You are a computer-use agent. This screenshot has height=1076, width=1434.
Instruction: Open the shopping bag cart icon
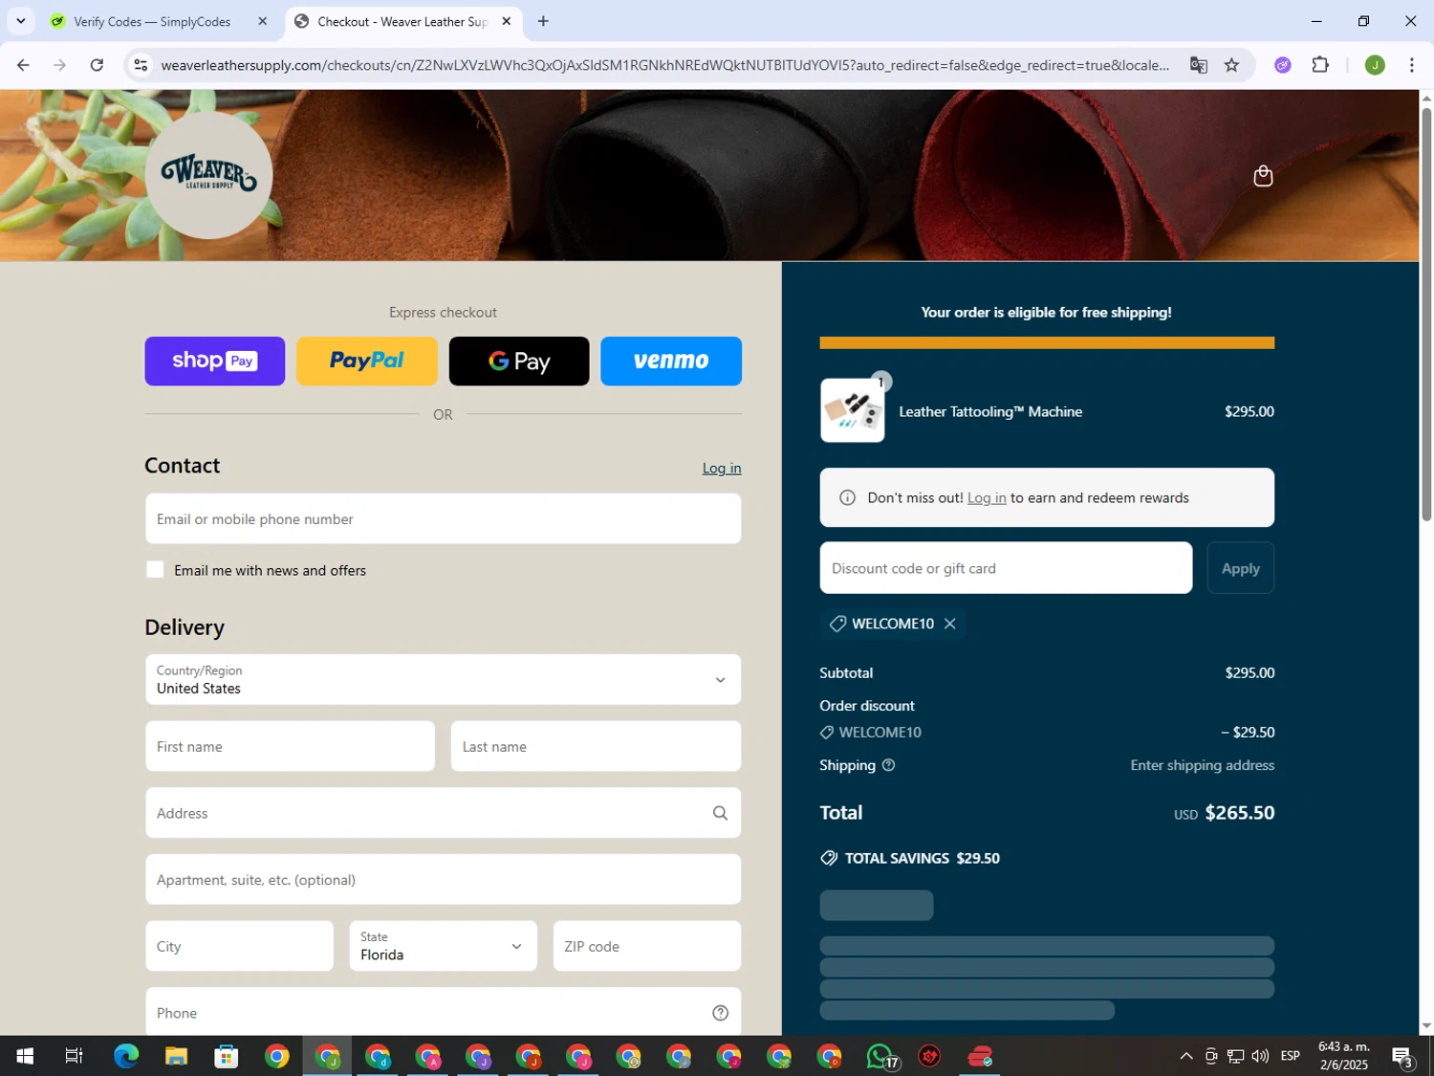[1263, 176]
